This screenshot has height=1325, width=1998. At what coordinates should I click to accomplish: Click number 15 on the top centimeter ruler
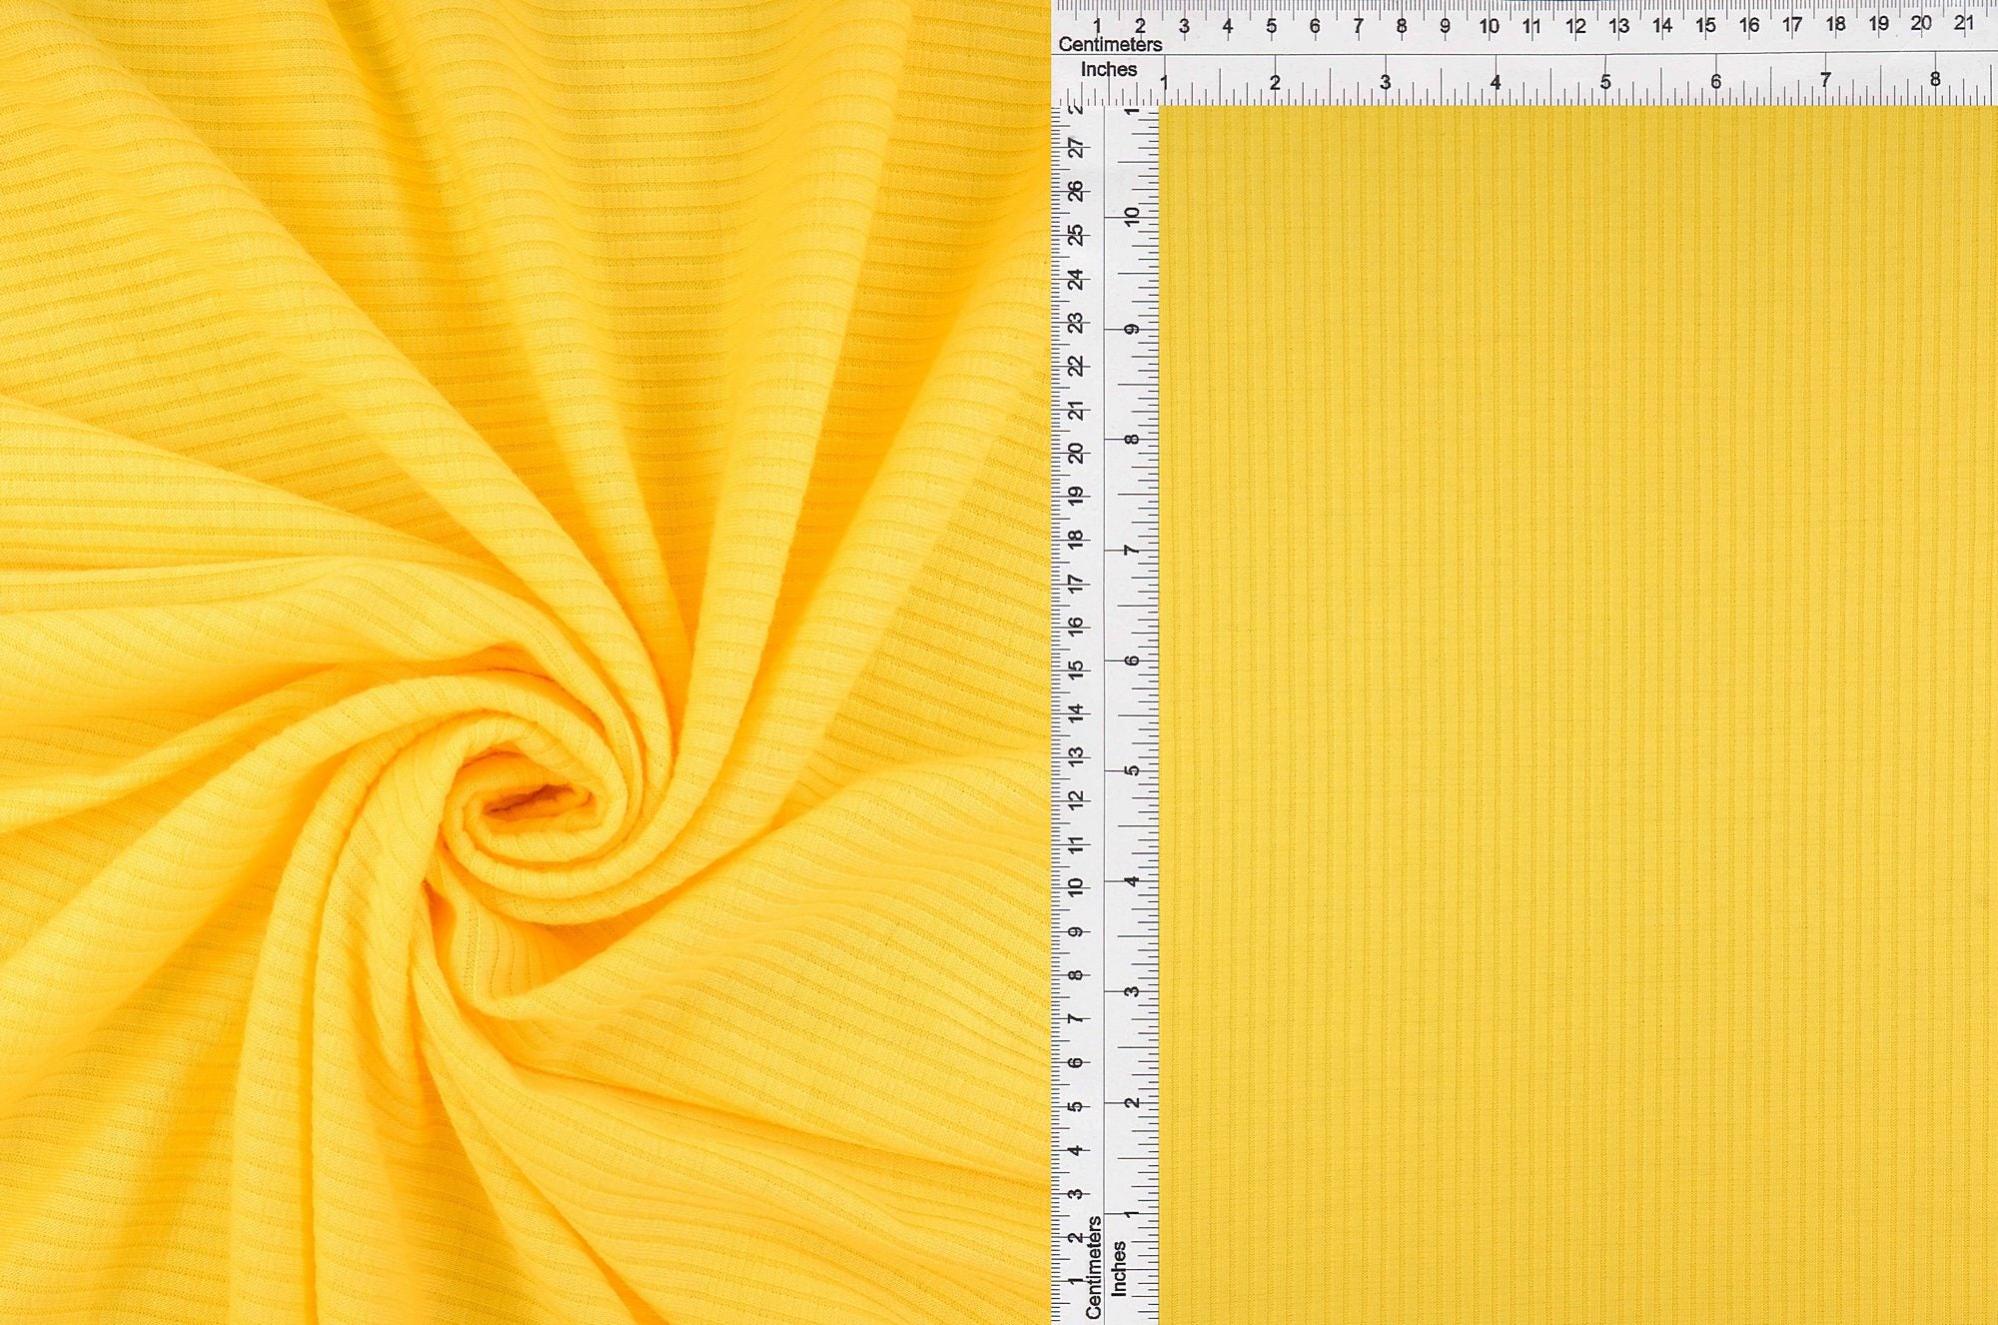1705,25
